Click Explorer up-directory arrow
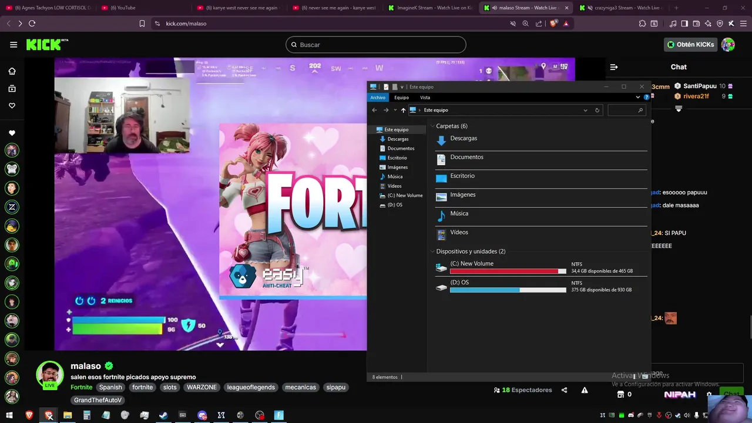Image resolution: width=752 pixels, height=423 pixels. point(403,110)
